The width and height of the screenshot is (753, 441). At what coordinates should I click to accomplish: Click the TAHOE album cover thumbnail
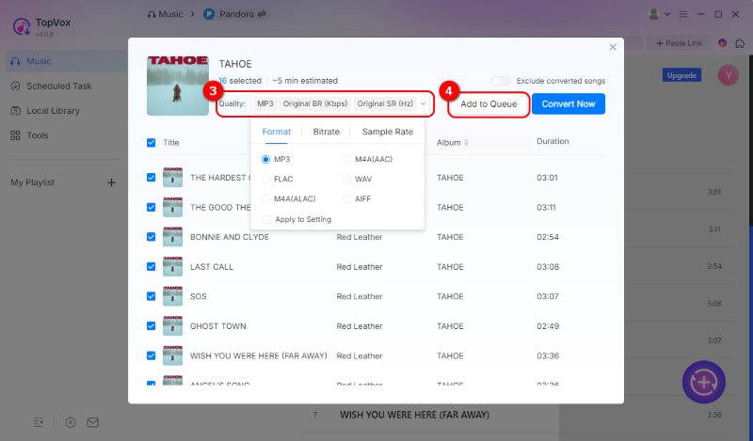[x=178, y=86]
